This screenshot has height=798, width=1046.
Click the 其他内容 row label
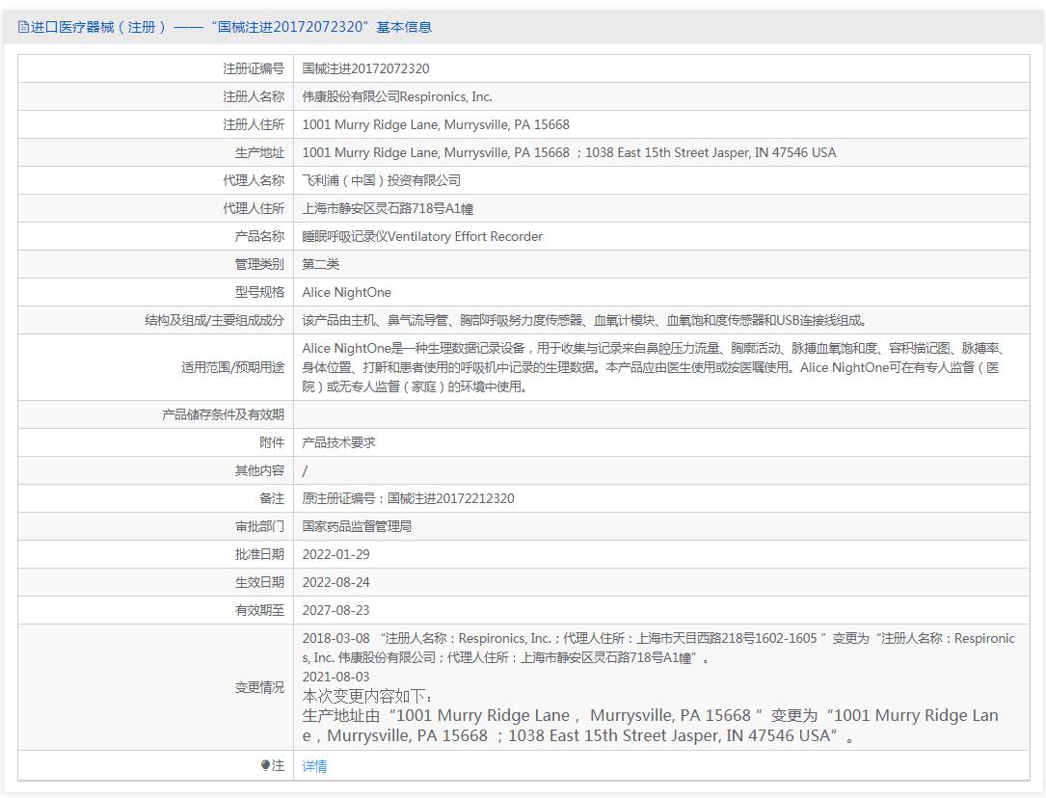[x=259, y=470]
